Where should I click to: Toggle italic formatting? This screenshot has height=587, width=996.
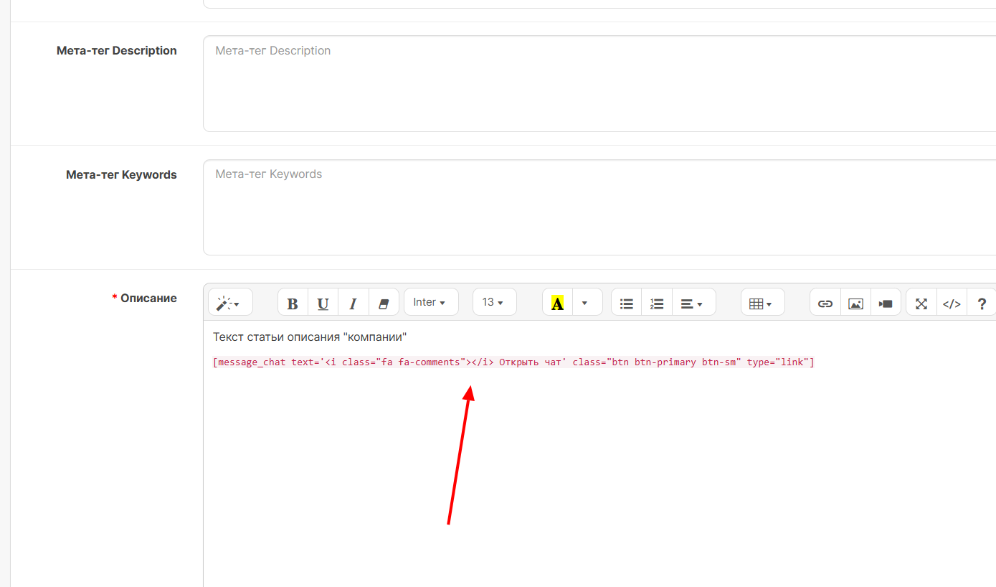[353, 303]
